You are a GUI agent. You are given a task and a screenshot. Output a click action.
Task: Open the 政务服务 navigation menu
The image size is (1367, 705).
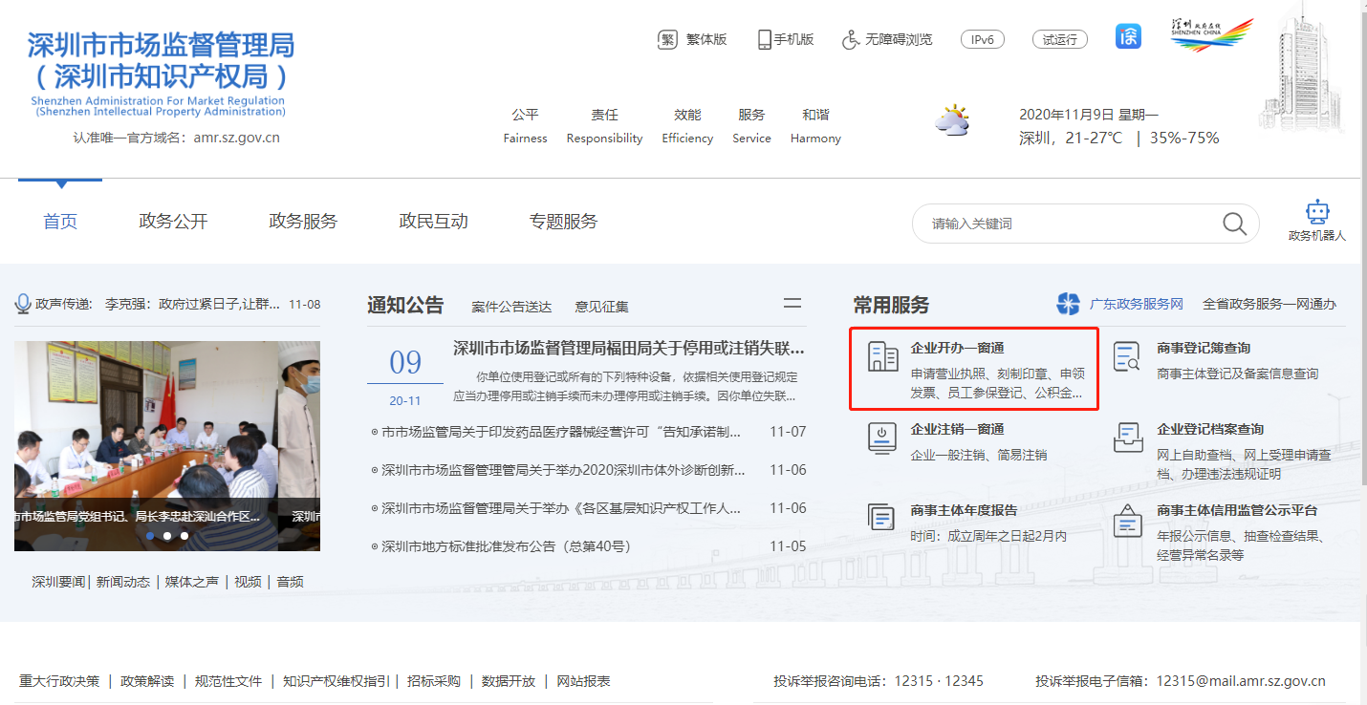[x=303, y=220]
